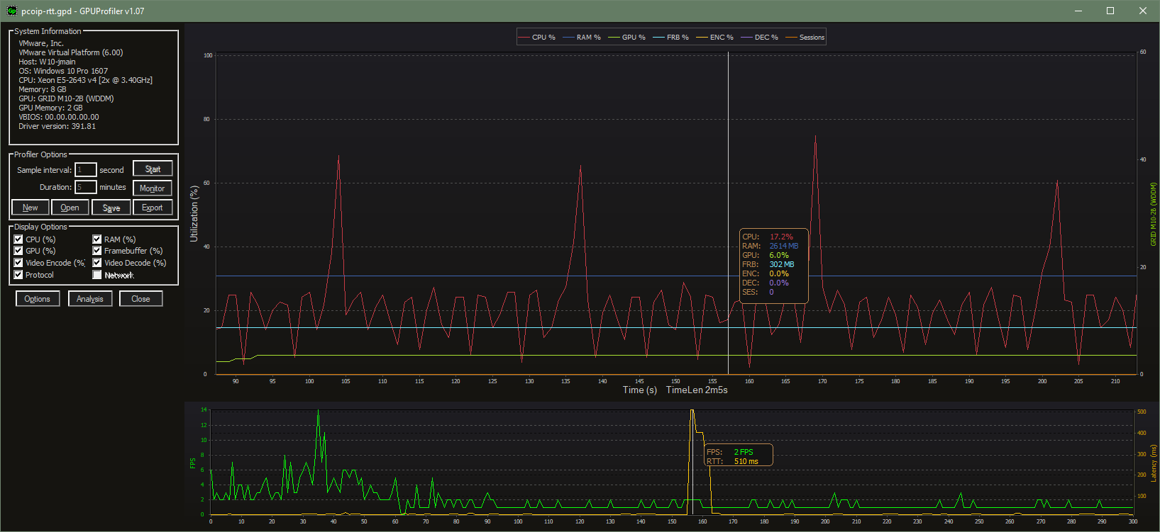The width and height of the screenshot is (1160, 532).
Task: Click the Open button
Action: point(70,208)
